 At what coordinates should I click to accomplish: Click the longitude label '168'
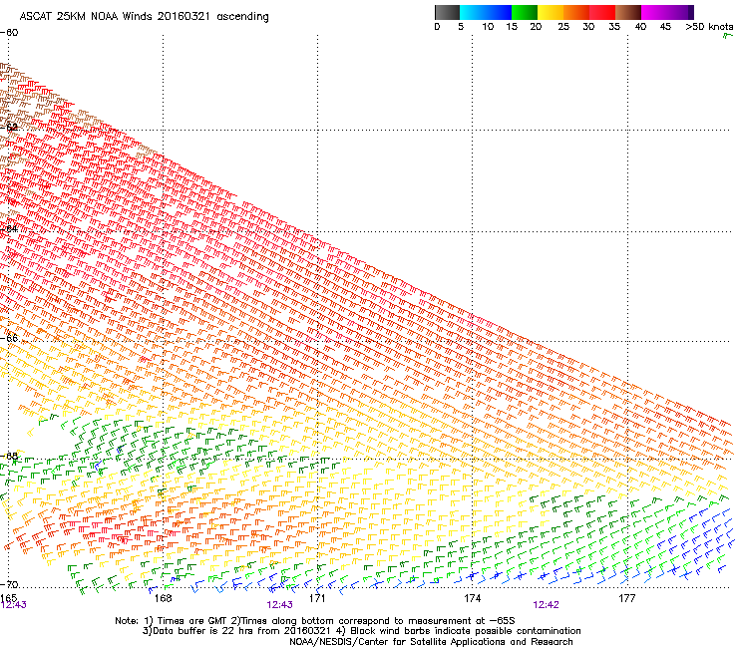(163, 598)
